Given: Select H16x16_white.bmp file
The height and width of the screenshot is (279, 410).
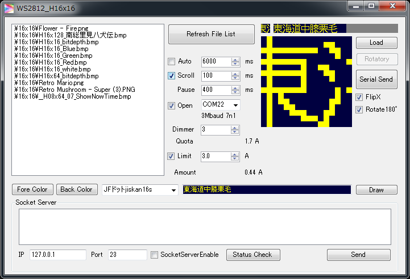Looking at the screenshot, I should [x=52, y=69].
